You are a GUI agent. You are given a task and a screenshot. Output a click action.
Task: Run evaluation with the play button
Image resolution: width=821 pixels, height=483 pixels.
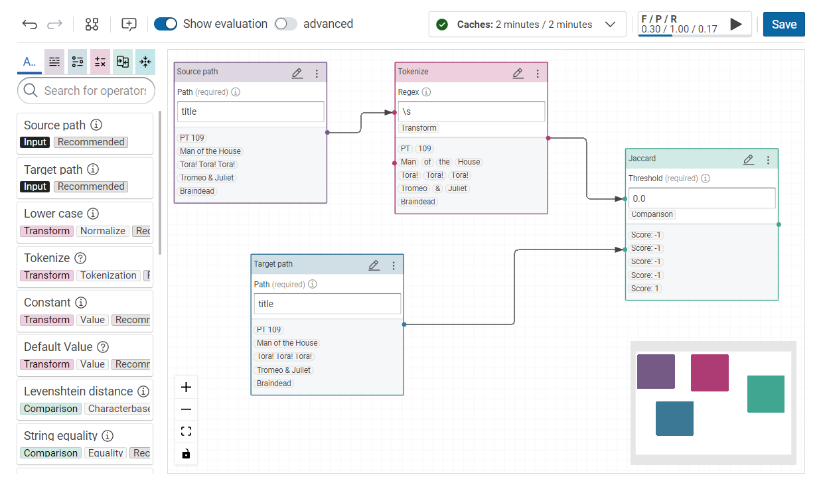[736, 25]
